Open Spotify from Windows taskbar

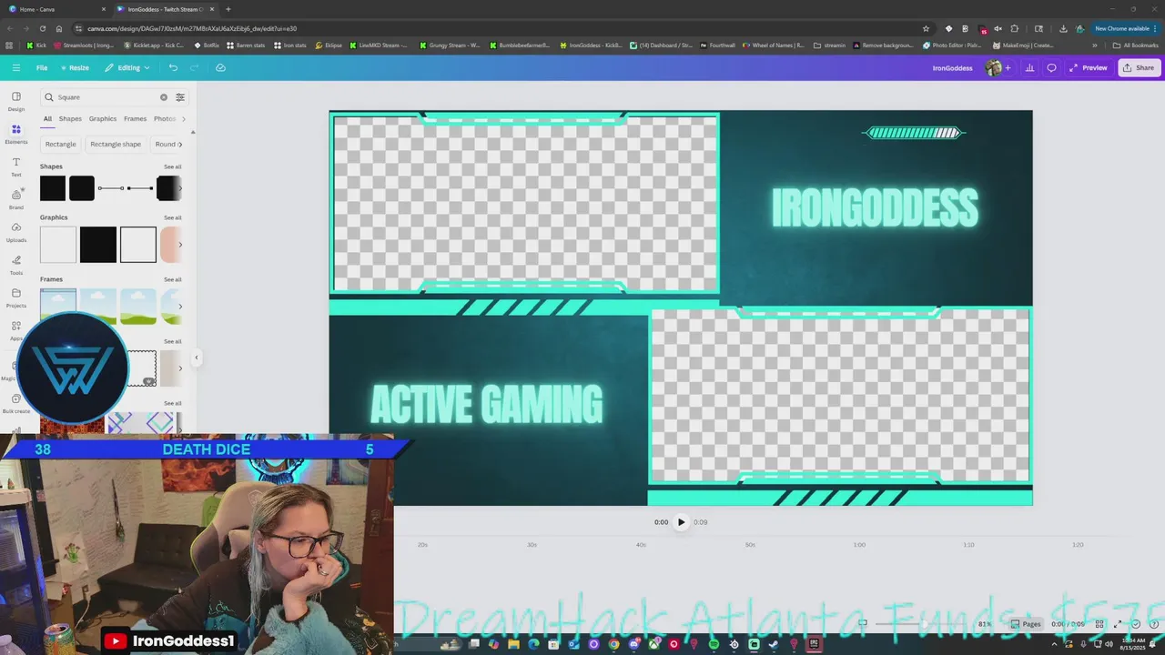tap(714, 644)
